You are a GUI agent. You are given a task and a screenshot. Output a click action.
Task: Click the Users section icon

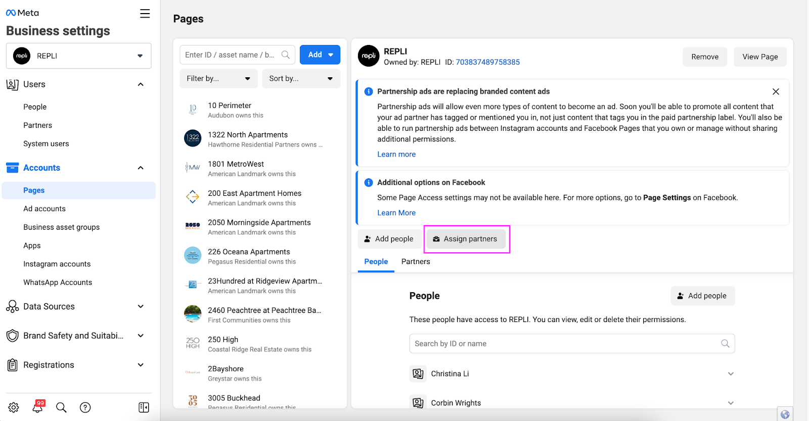click(x=12, y=84)
